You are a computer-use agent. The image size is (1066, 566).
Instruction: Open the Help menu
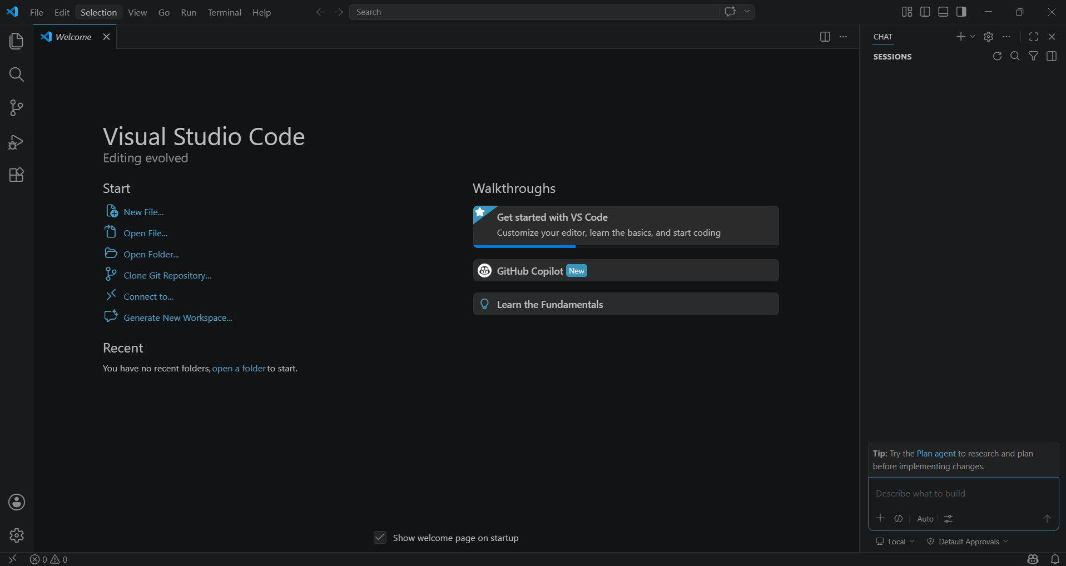point(261,12)
